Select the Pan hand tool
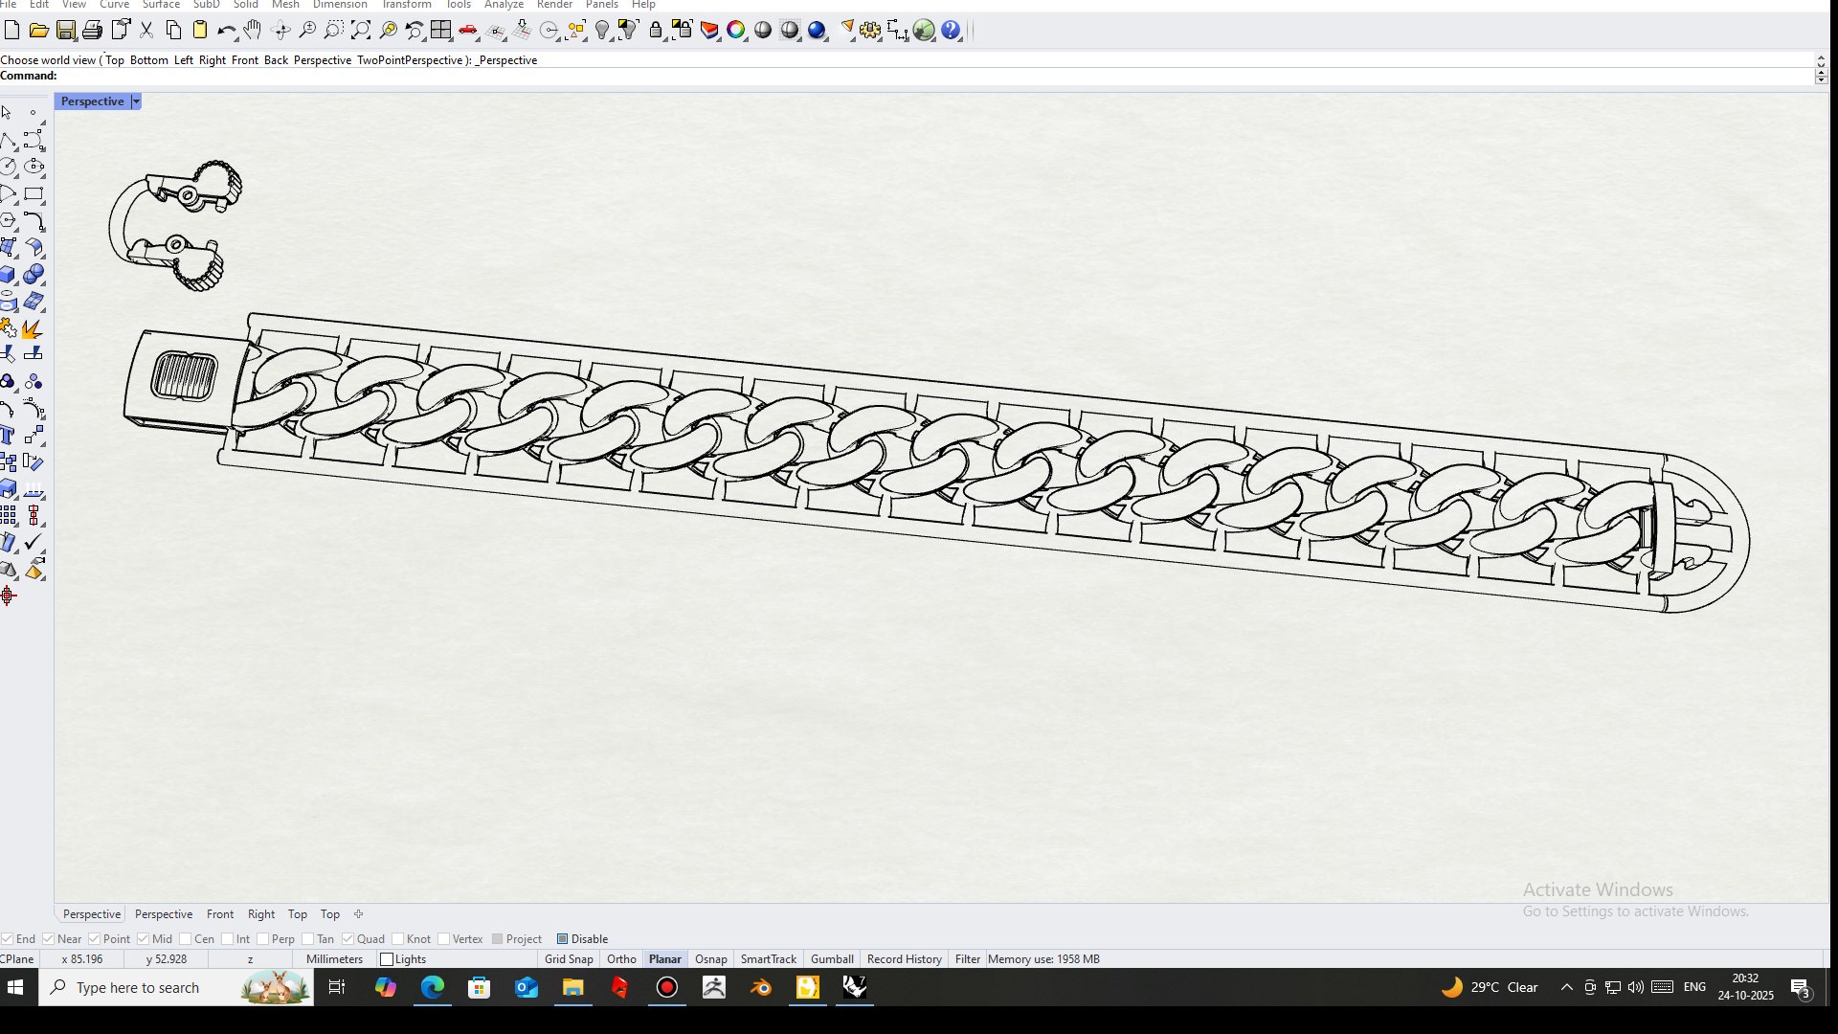Viewport: 1838px width, 1034px height. pyautogui.click(x=253, y=31)
